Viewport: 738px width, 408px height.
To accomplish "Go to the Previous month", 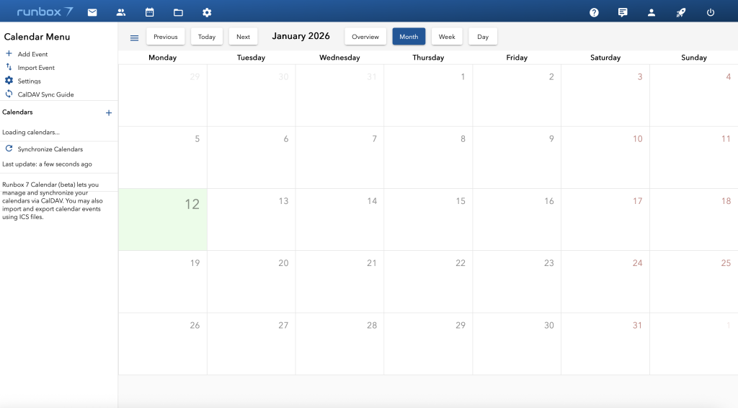I will pyautogui.click(x=165, y=37).
